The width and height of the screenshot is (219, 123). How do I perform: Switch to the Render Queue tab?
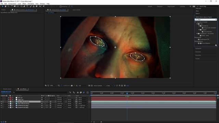7,89
